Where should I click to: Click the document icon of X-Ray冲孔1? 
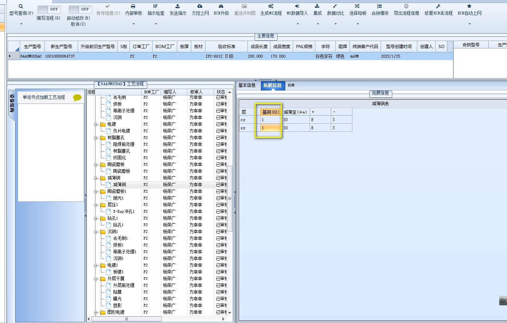[109, 212]
